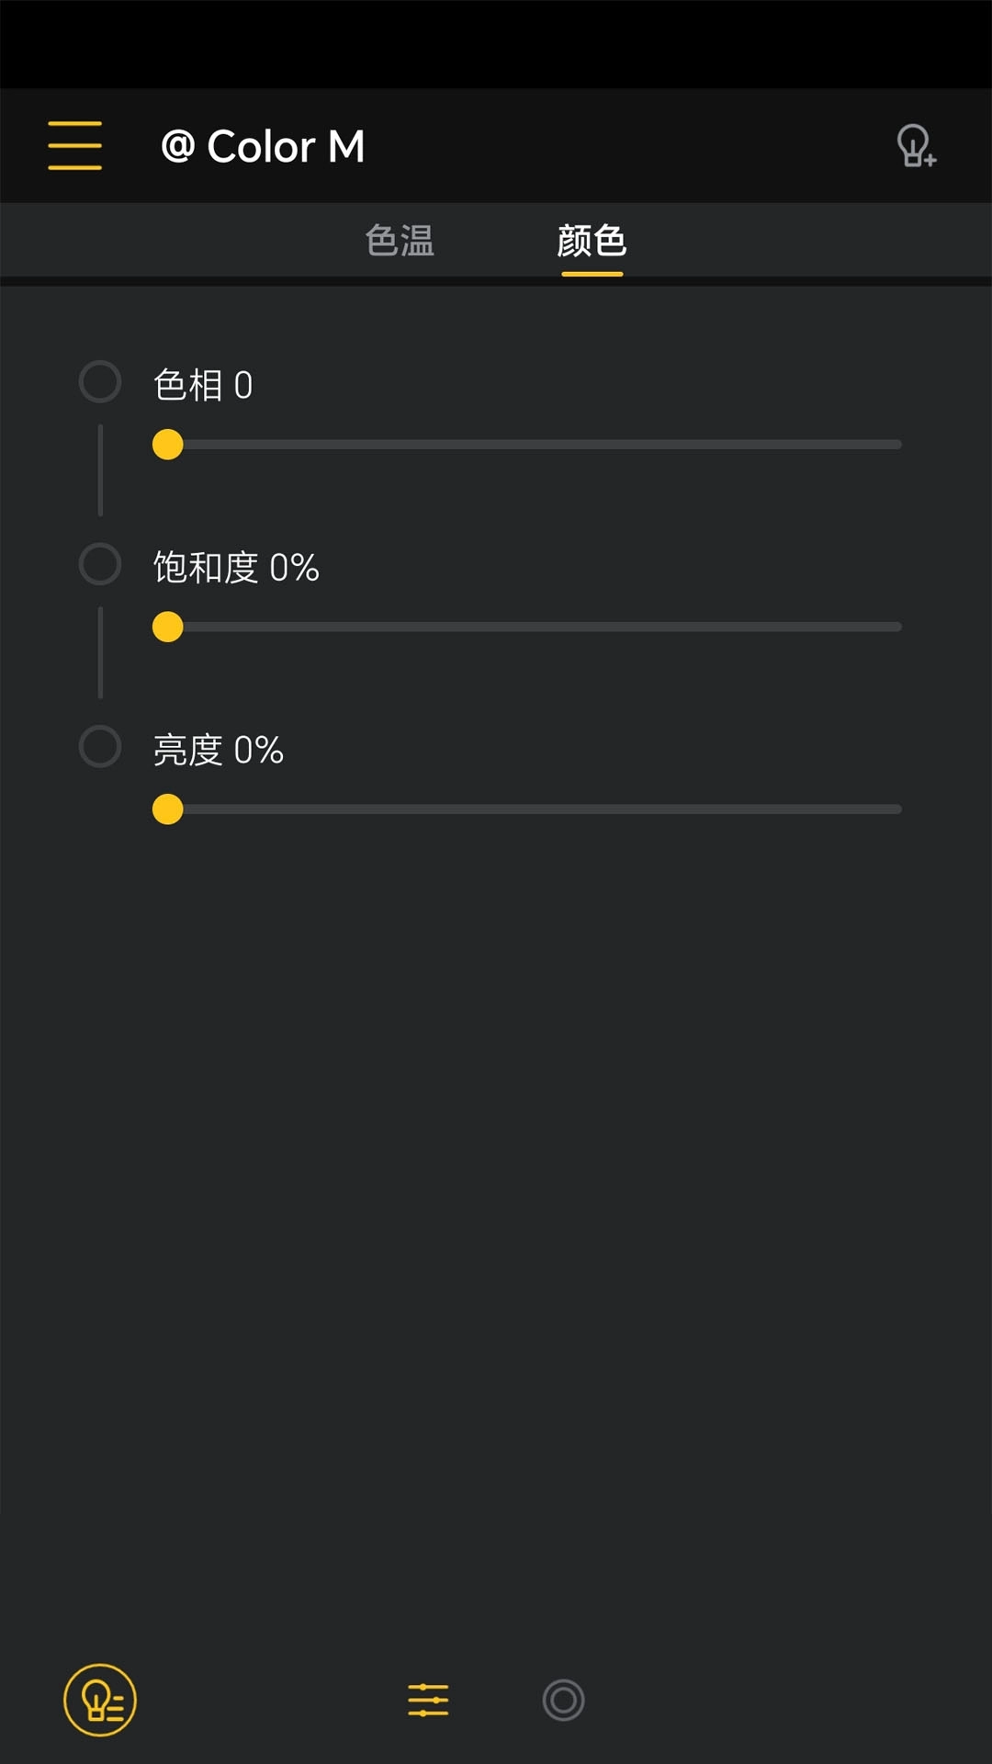
Task: Click the 亮度 slider yellow knob
Action: 168,808
